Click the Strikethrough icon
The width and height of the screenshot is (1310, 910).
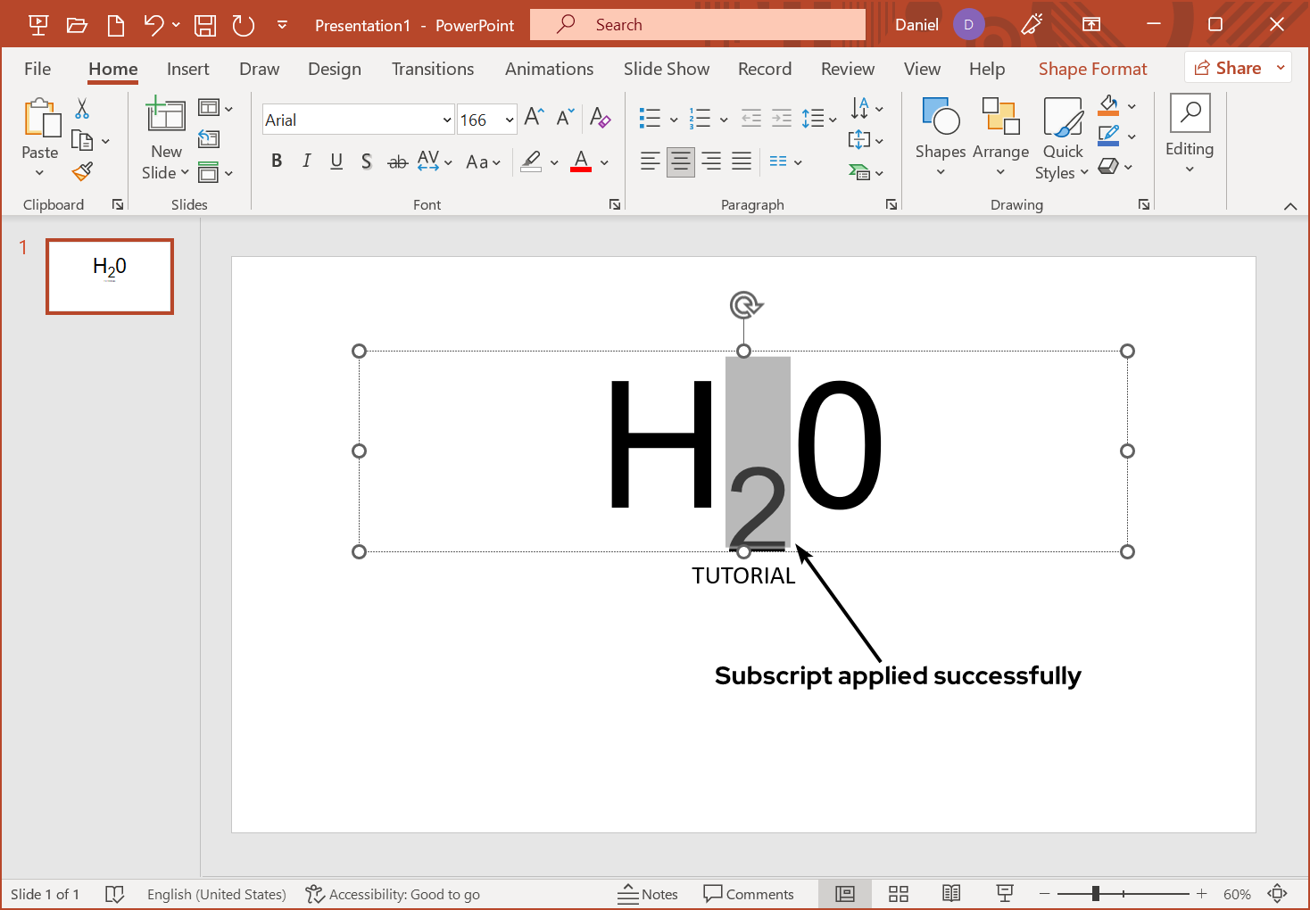[397, 161]
